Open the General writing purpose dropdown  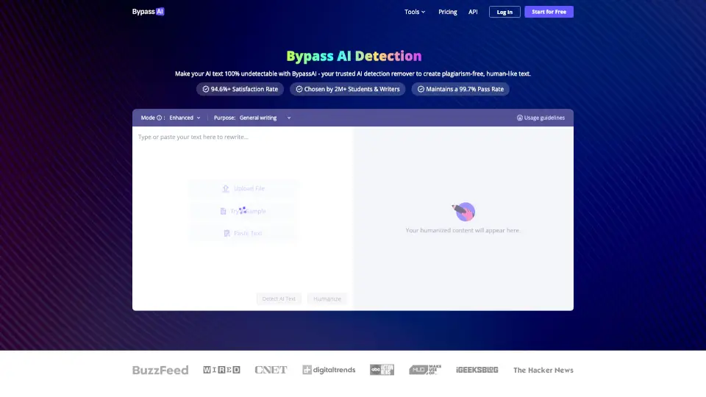coord(265,118)
